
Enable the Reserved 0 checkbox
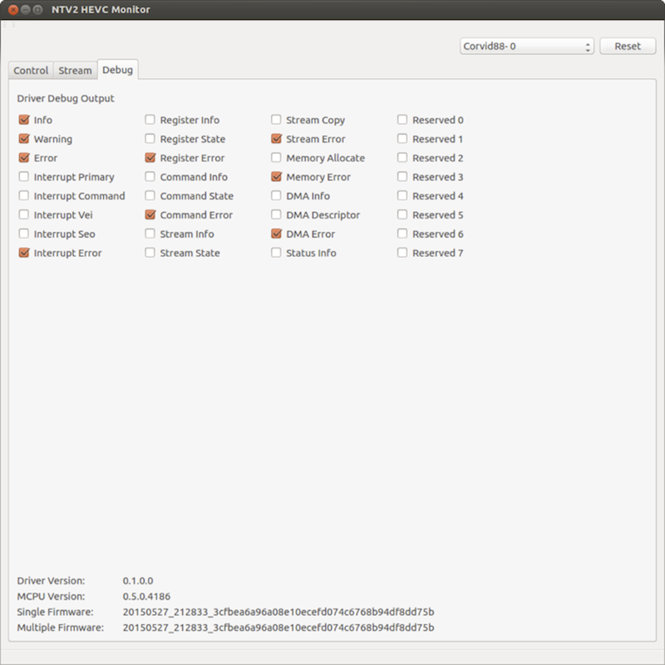pyautogui.click(x=402, y=120)
